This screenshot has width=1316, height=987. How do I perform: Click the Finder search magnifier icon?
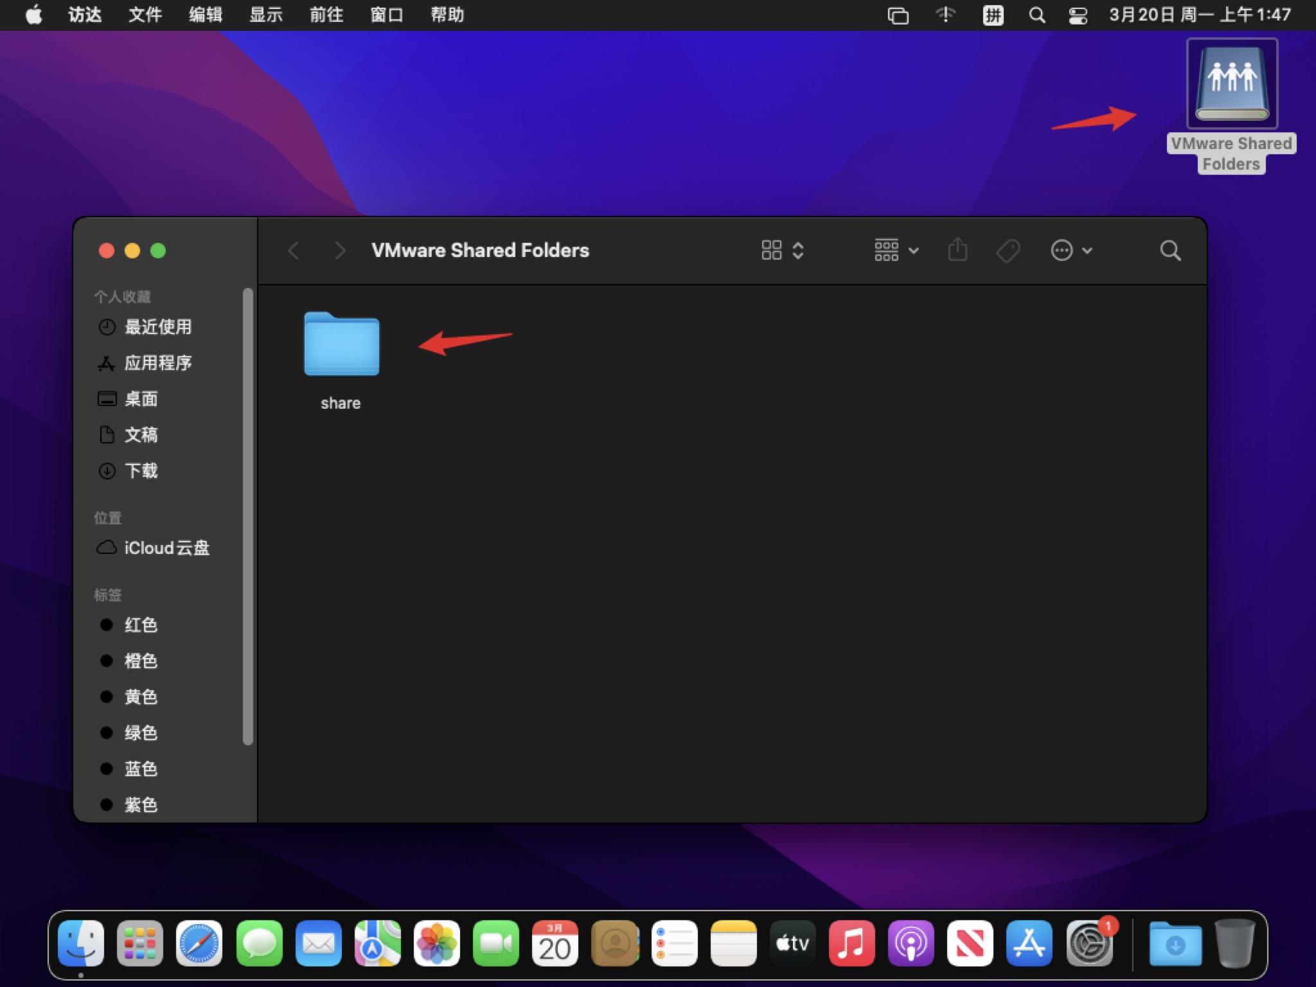point(1170,251)
